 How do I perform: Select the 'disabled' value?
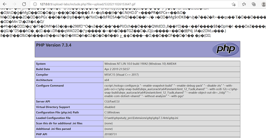[110, 107]
